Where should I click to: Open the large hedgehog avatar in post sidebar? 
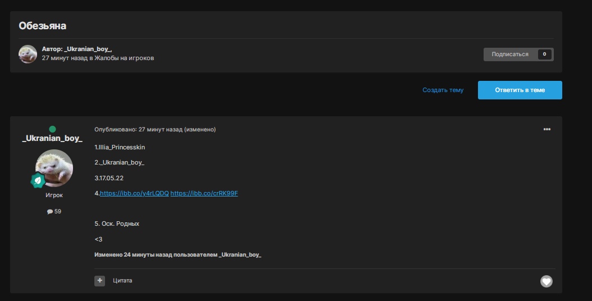coord(54,167)
